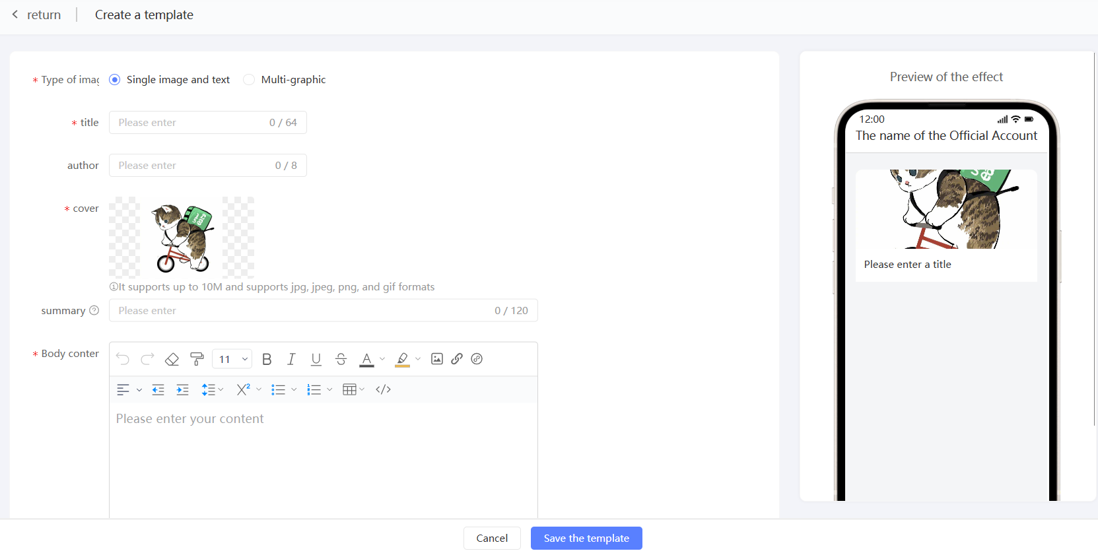
Task: Click the 10M supported formats hint text
Action: 272,286
